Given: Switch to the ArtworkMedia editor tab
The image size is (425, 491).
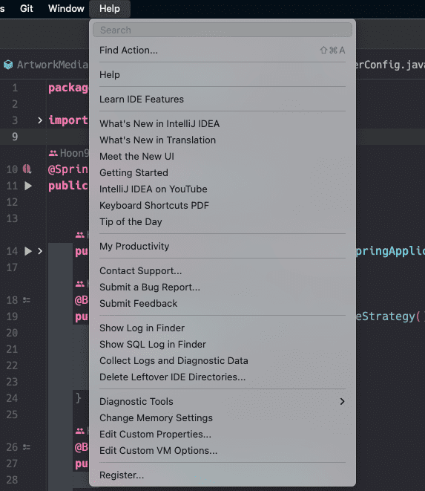Looking at the screenshot, I should coord(46,65).
